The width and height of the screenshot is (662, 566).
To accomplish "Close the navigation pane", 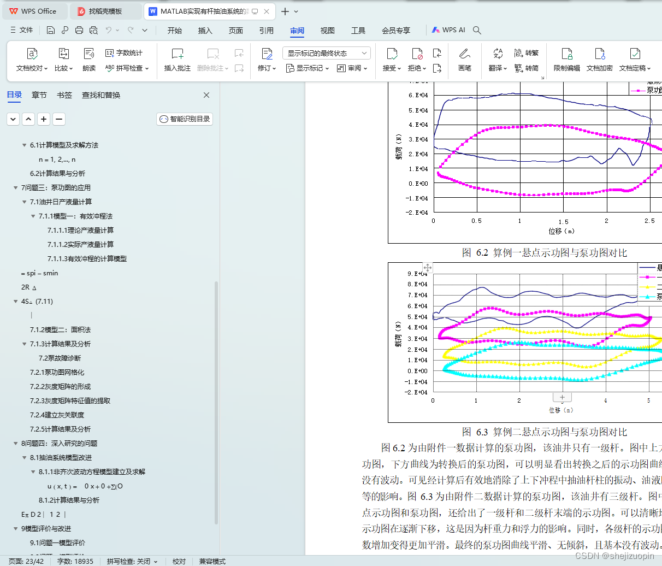I will pos(206,95).
